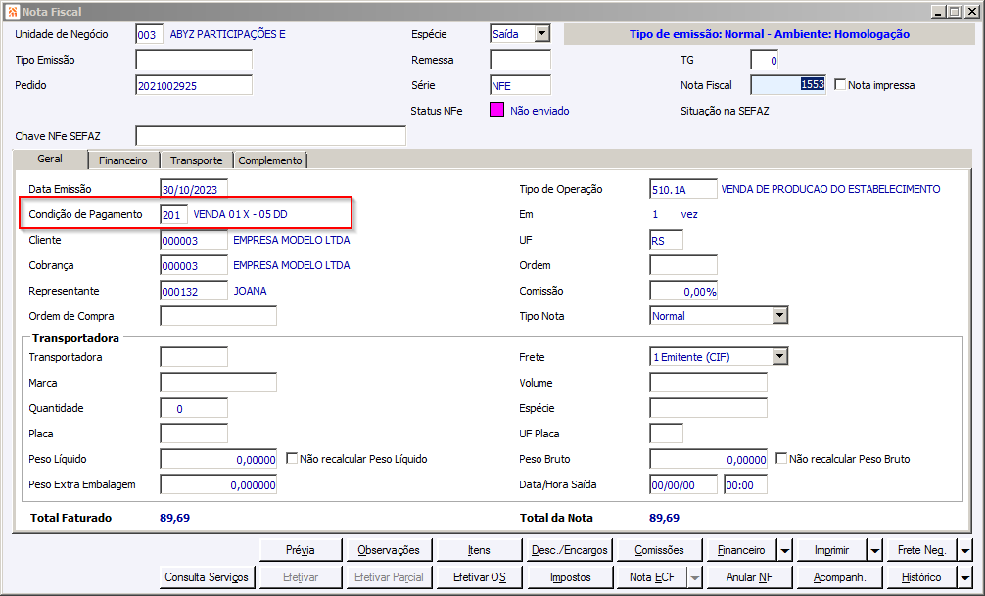Open the Espécie Saída dropdown

[x=542, y=34]
